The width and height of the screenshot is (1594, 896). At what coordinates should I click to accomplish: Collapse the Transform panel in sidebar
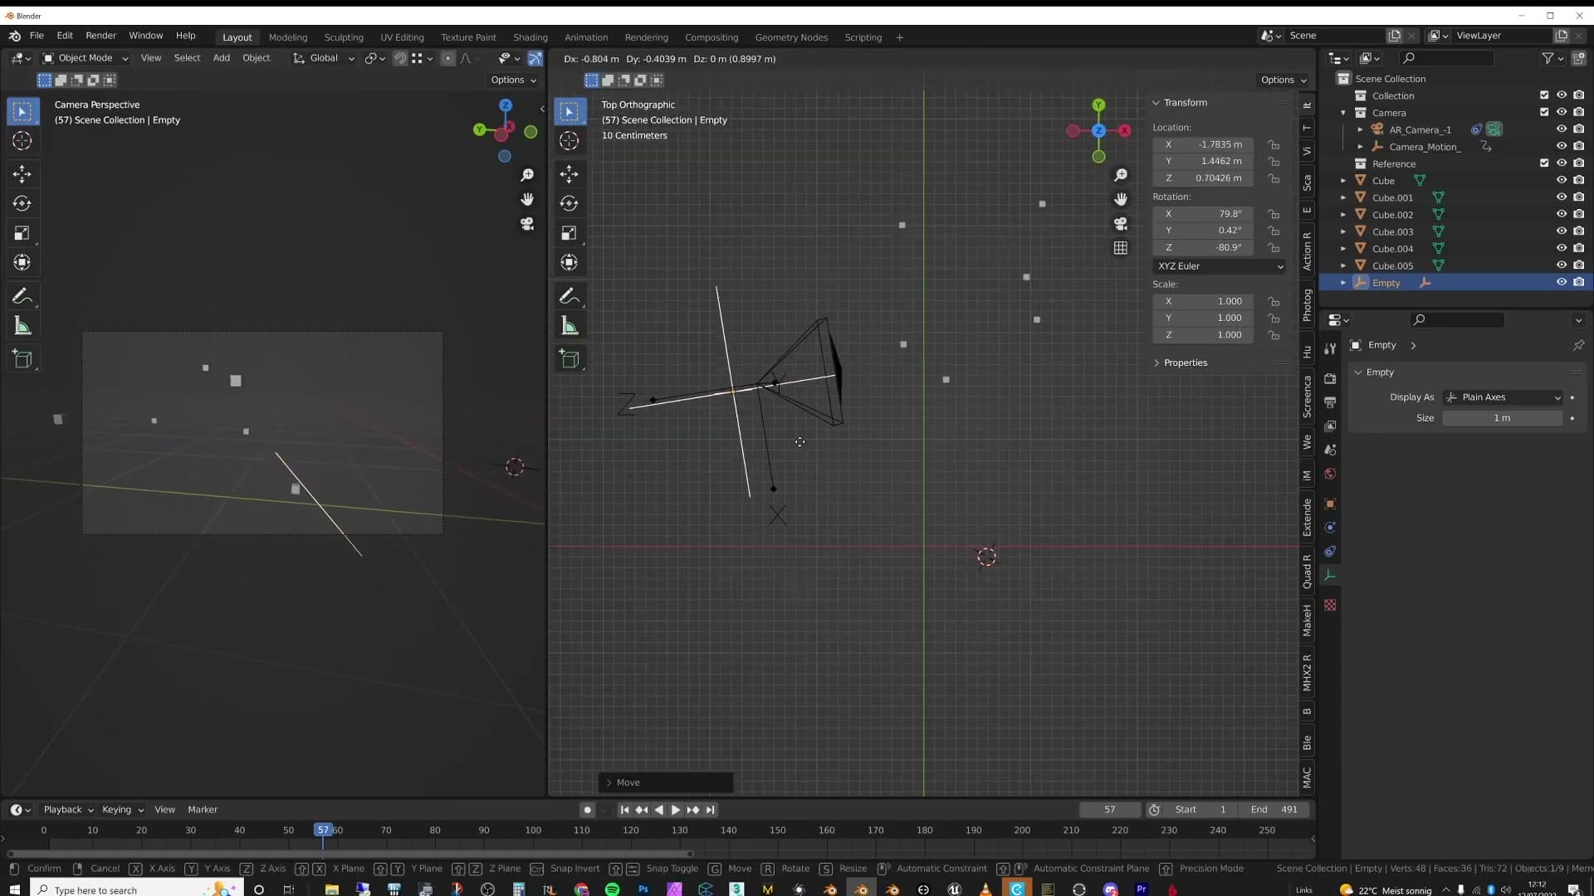(x=1186, y=103)
